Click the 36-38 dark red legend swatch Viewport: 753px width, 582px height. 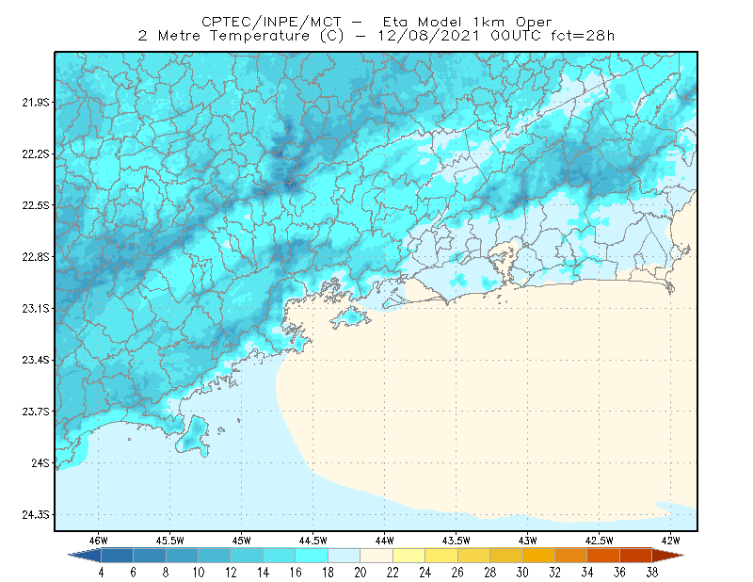(x=636, y=556)
